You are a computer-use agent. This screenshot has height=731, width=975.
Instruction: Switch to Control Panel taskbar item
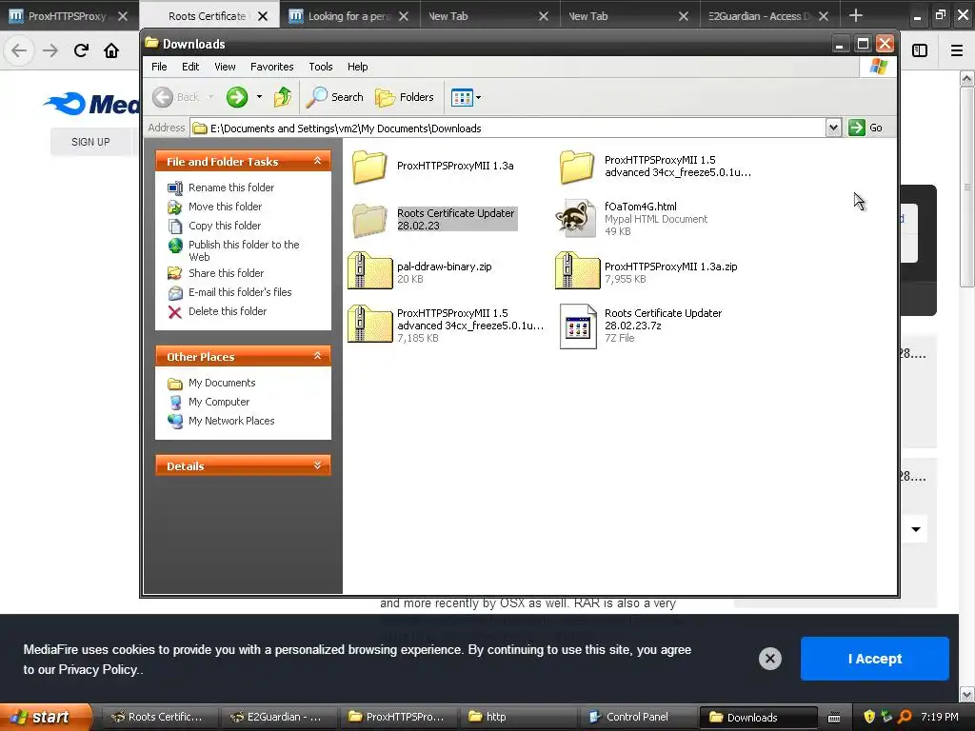[x=637, y=717]
